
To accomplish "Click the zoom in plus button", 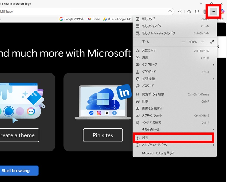I will point(202,42).
